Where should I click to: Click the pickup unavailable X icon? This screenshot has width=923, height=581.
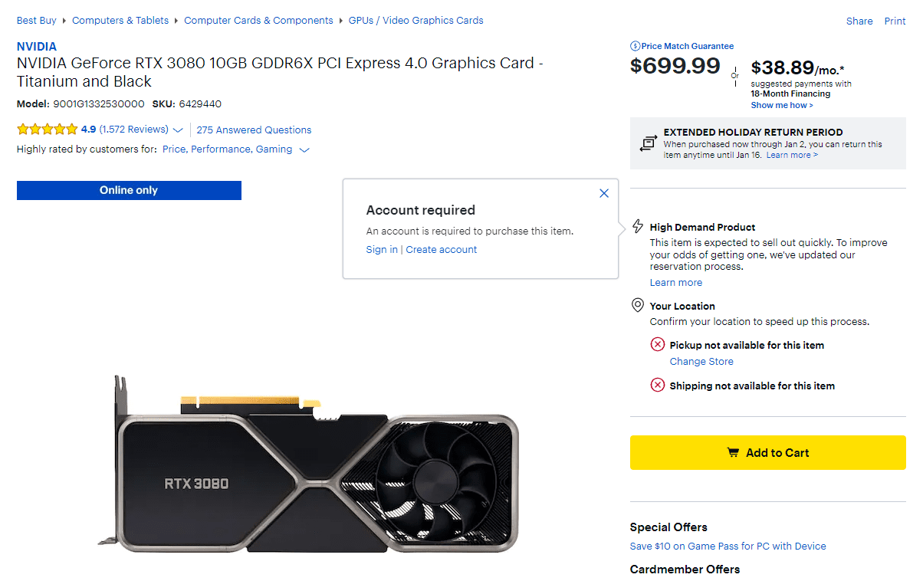coord(658,345)
